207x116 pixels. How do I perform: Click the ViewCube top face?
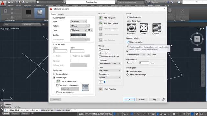[x=197, y=39]
